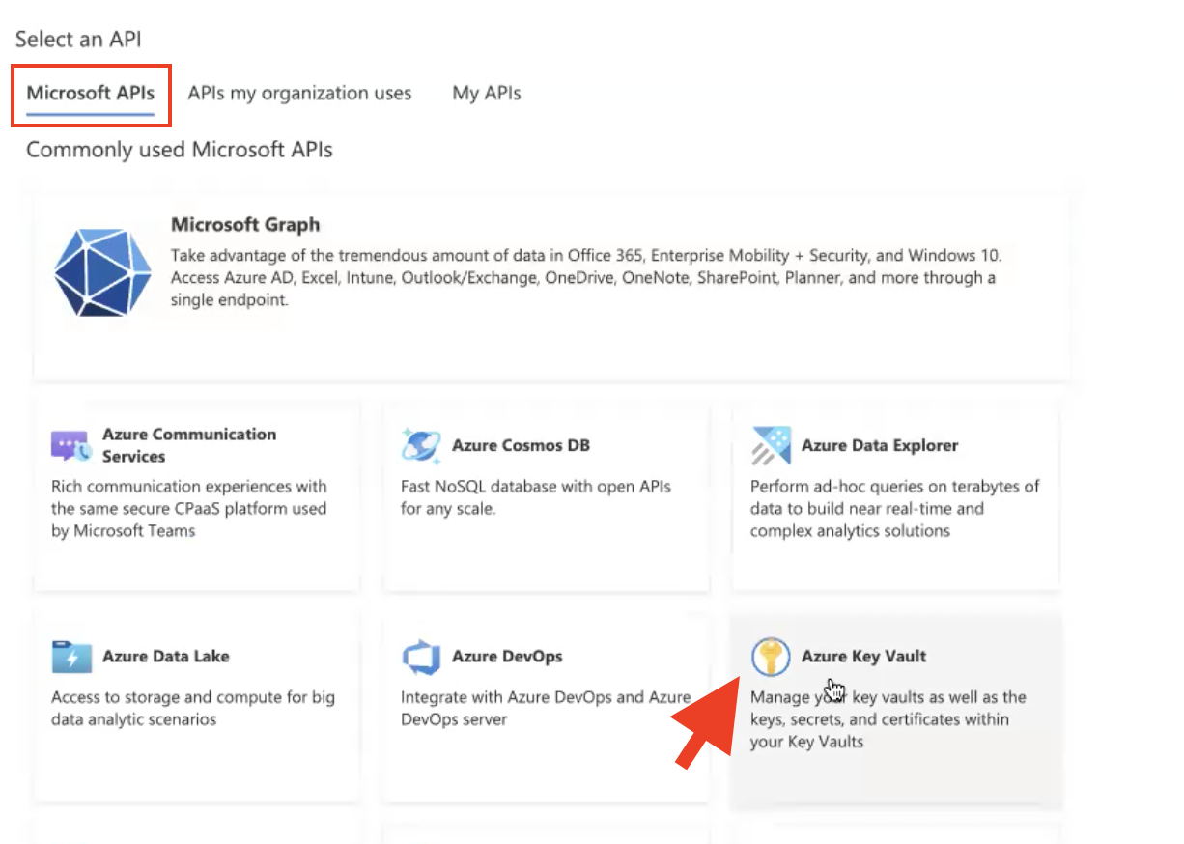
Task: Open the Azure Data Lake title
Action: tap(166, 657)
